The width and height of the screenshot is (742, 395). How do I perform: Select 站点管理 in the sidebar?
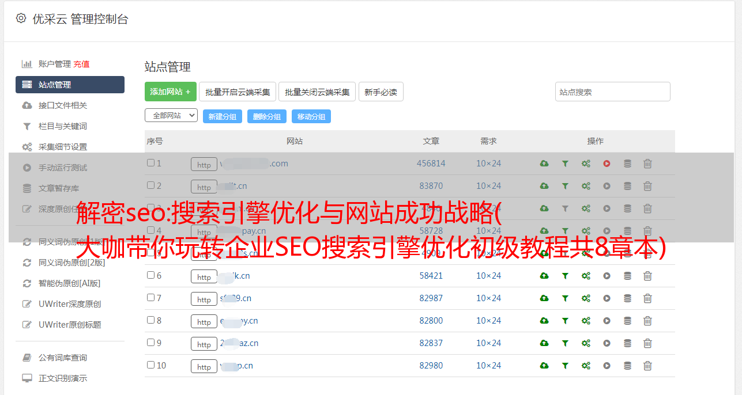70,85
